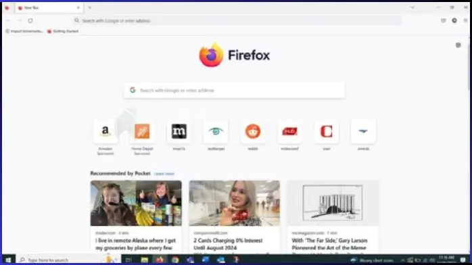Open File Explorer from the taskbar

coord(145,260)
